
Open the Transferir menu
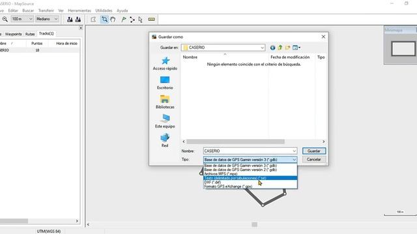coord(46,10)
